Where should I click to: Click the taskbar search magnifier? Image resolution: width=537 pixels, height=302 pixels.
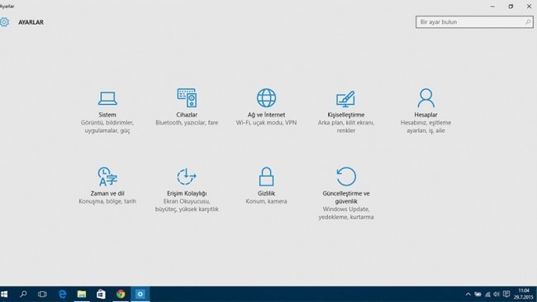23,294
